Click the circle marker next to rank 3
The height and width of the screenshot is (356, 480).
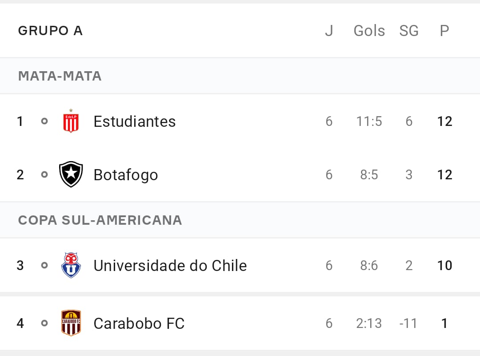(x=44, y=265)
